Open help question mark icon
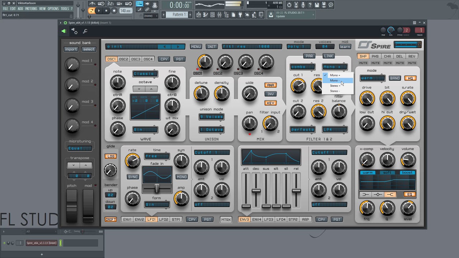459x258 pixels. pyautogui.click(x=310, y=5)
